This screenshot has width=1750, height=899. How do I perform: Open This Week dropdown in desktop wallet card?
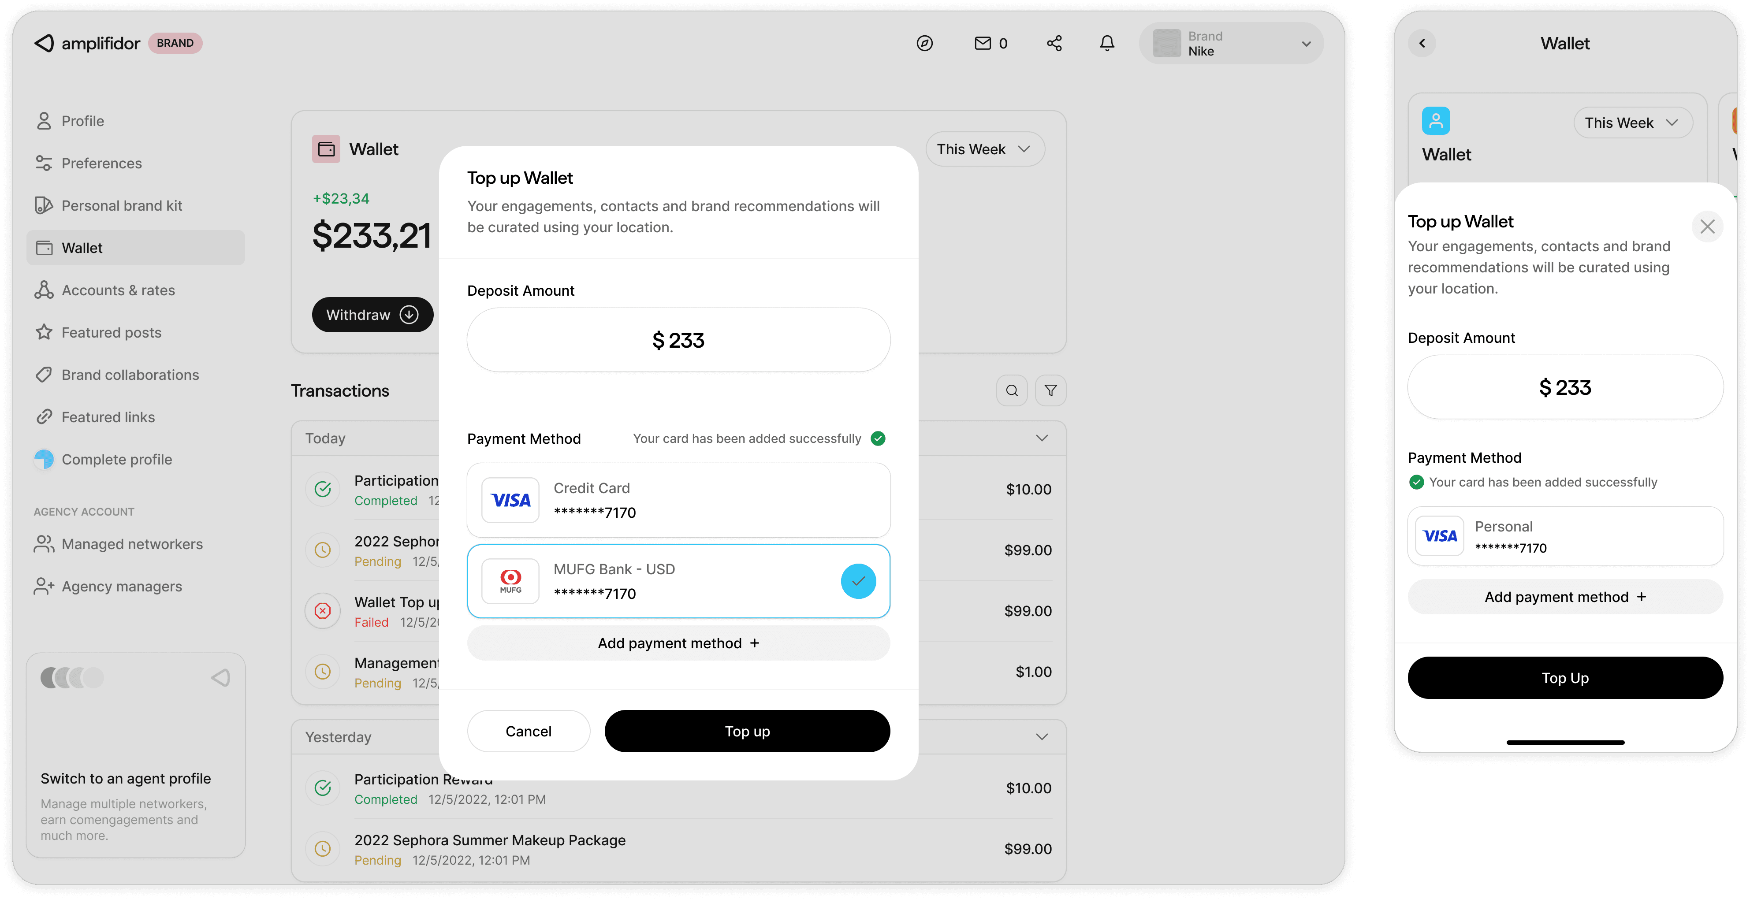(x=984, y=149)
